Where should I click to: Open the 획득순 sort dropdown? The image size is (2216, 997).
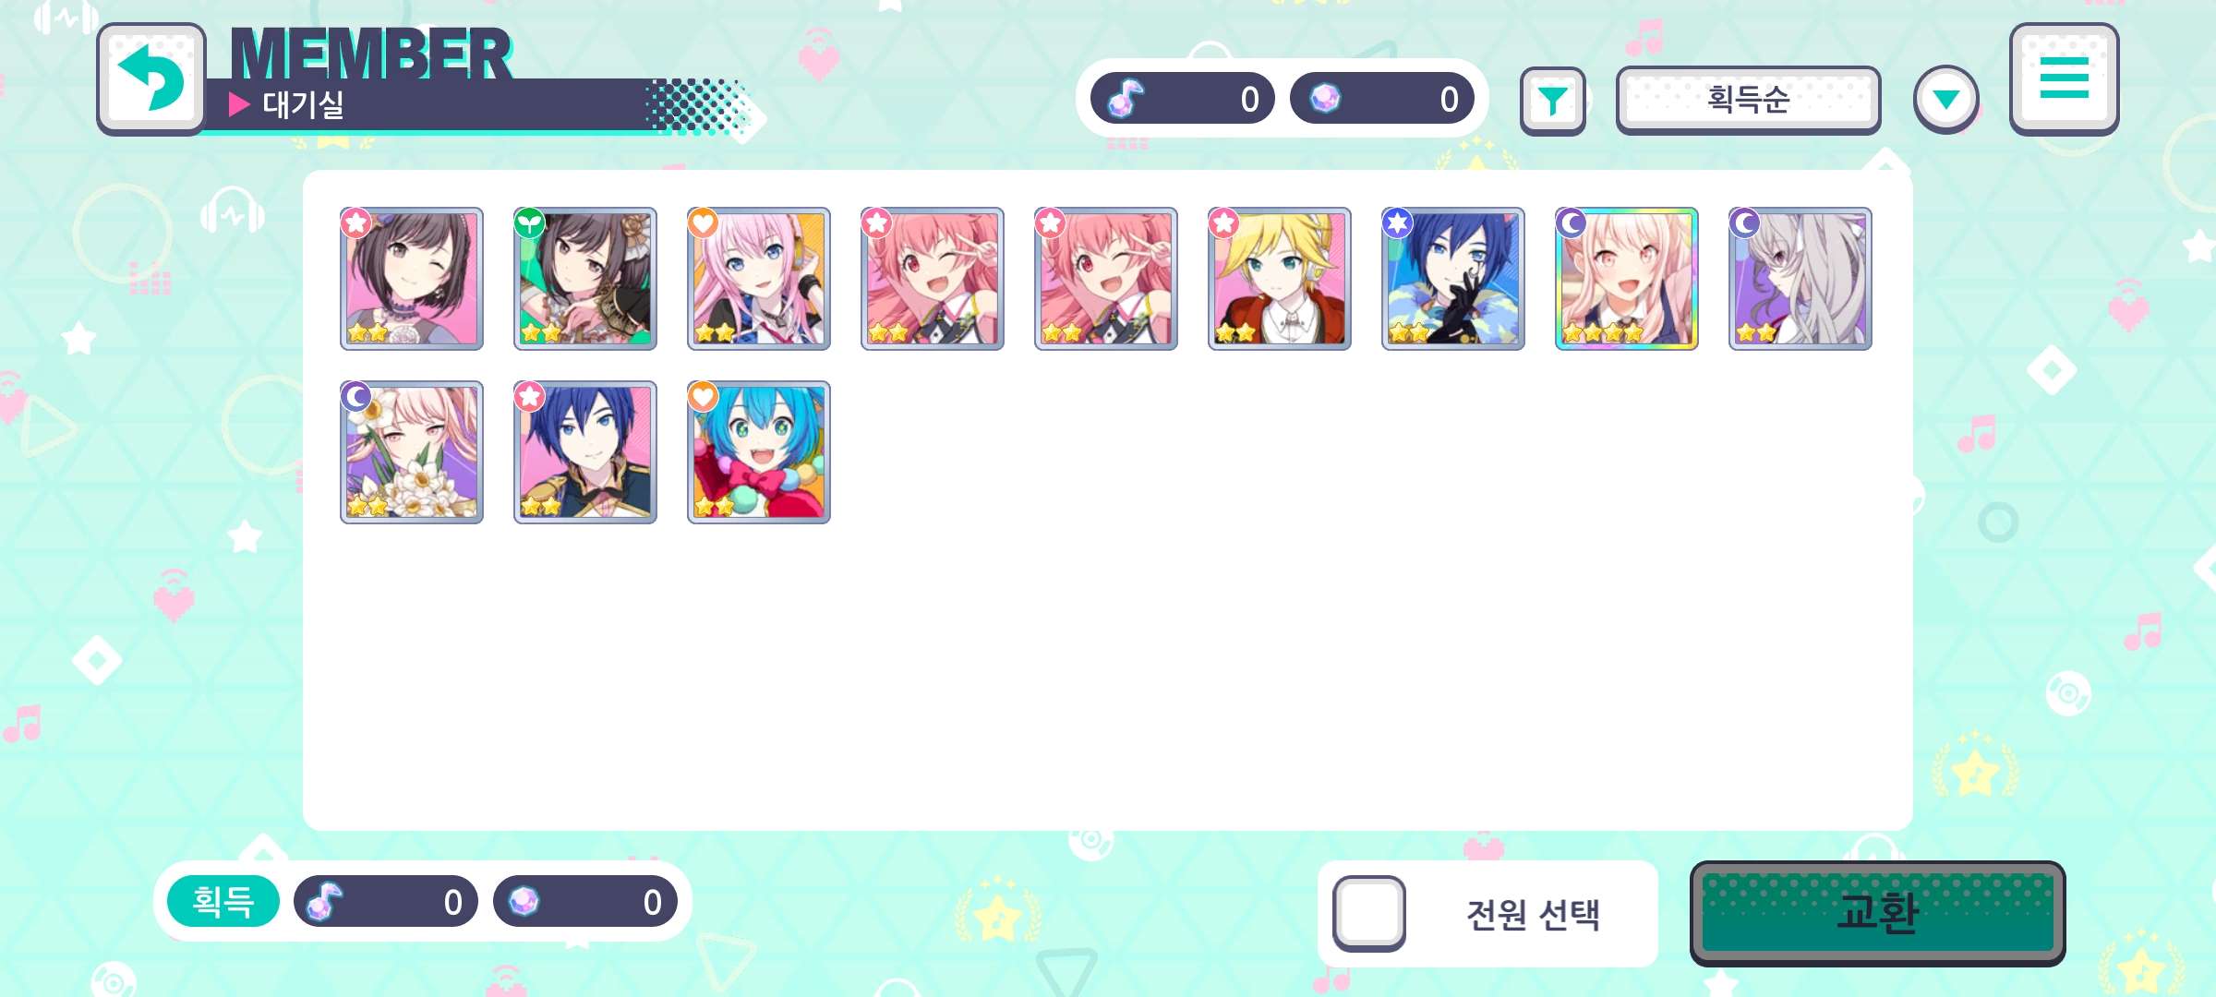1748,100
